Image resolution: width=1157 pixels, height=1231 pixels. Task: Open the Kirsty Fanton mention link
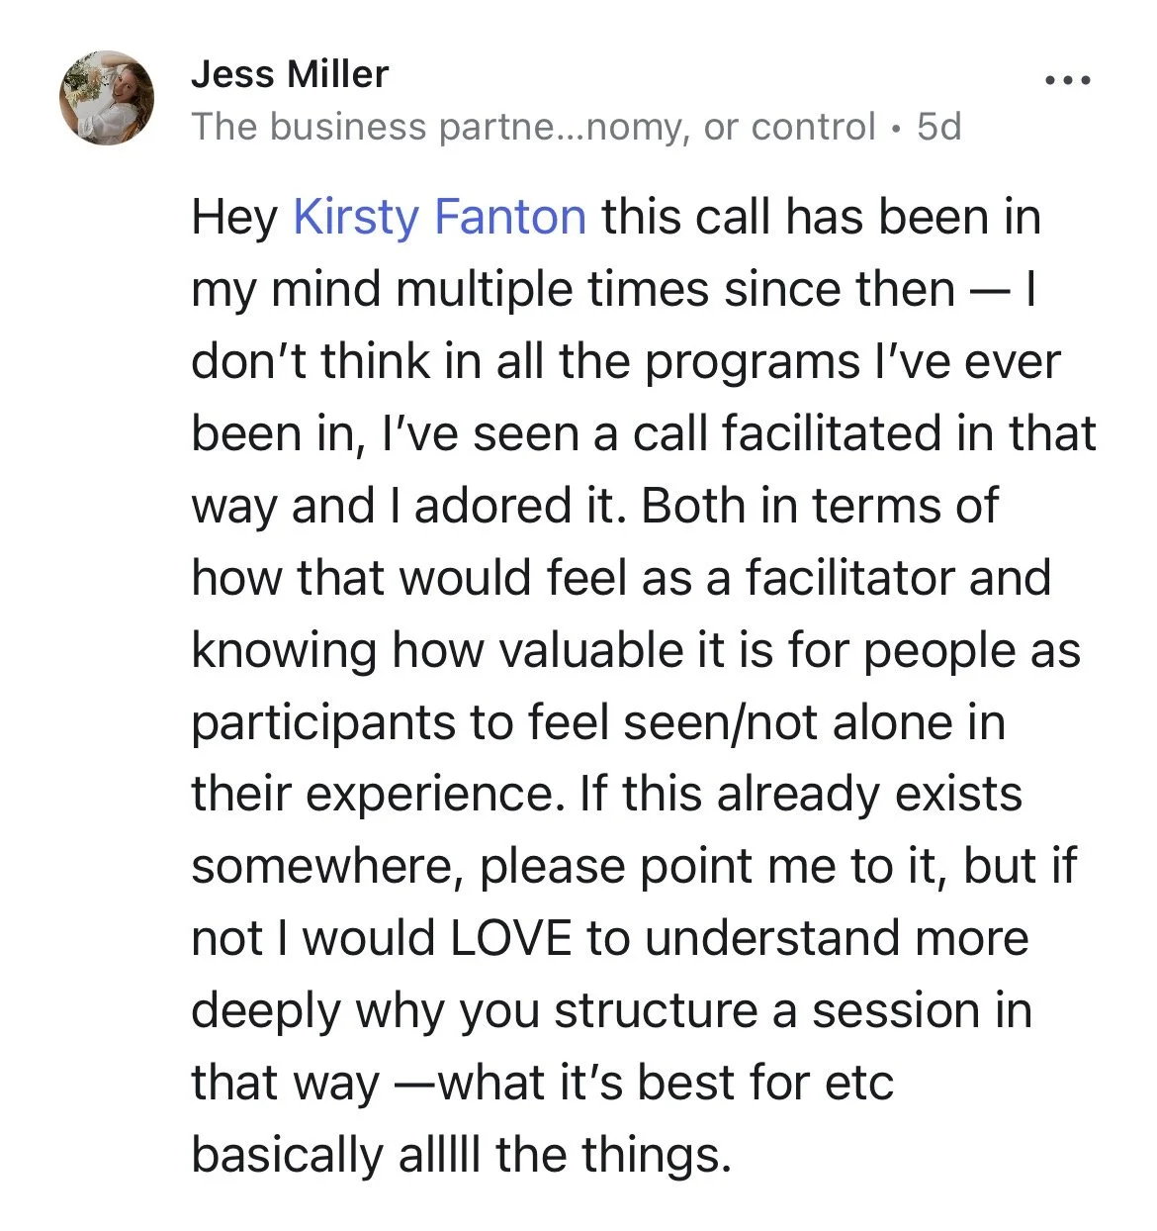(x=439, y=217)
